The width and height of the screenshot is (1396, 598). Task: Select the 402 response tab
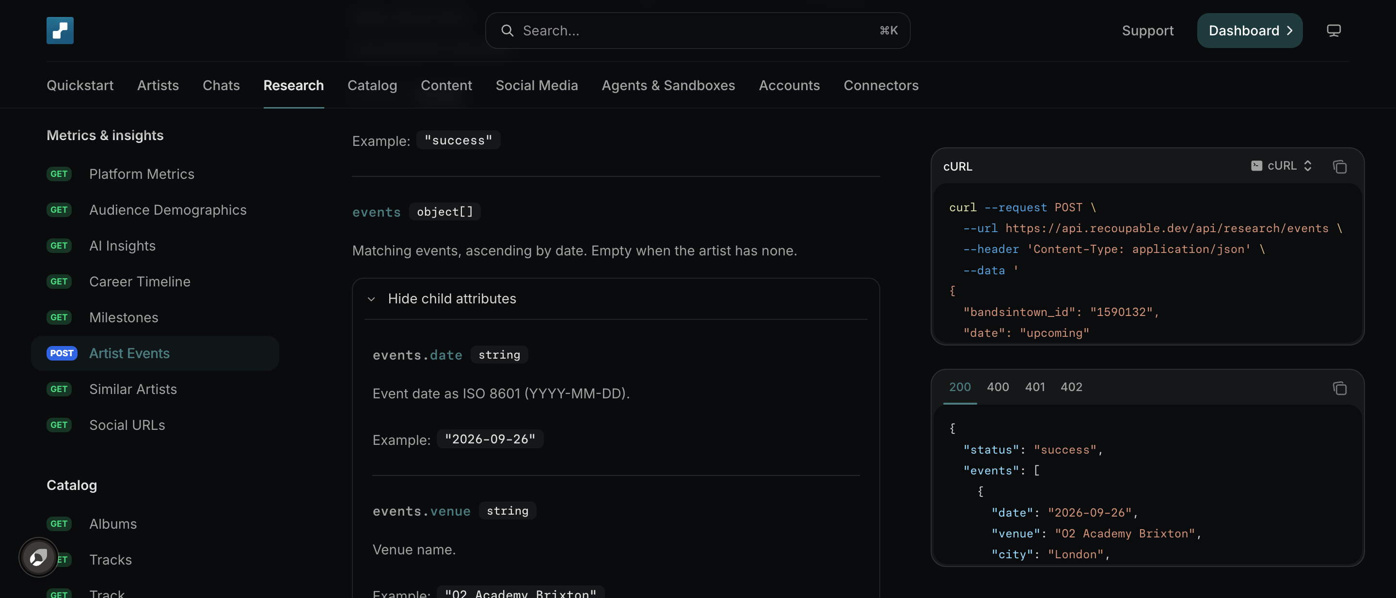click(x=1071, y=387)
